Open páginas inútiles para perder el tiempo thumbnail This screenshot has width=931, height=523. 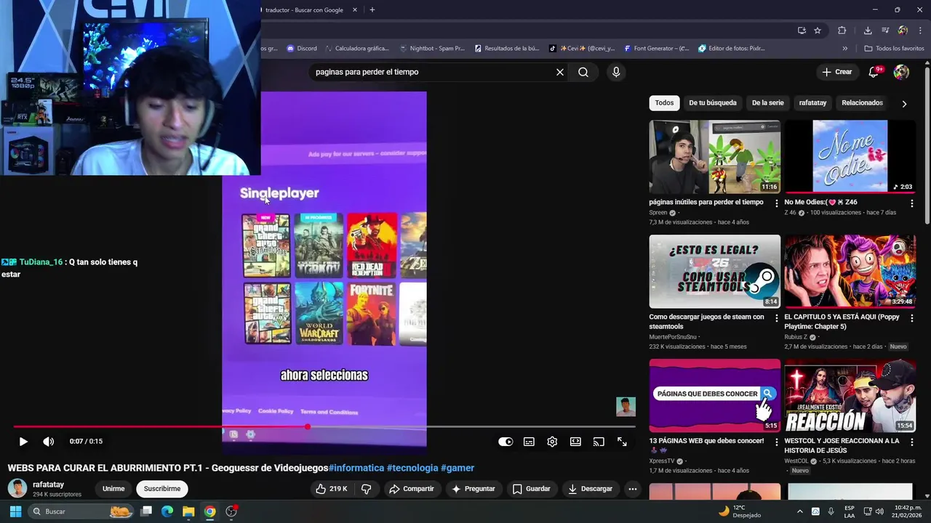(x=715, y=157)
